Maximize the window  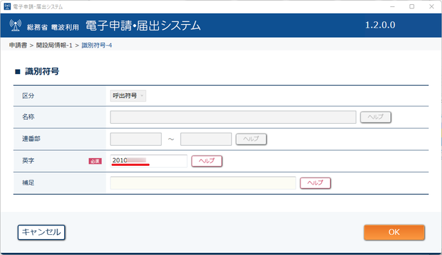coord(412,6)
